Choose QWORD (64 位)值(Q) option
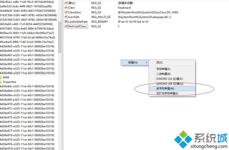 click(172, 83)
